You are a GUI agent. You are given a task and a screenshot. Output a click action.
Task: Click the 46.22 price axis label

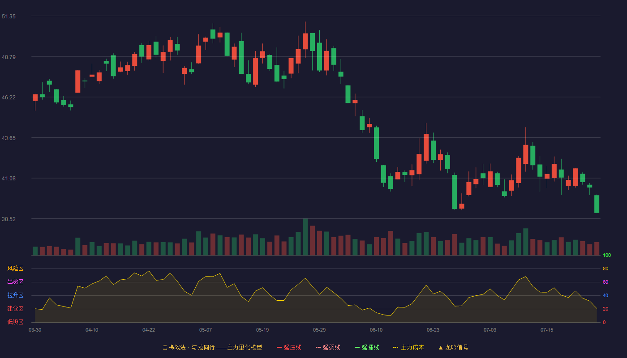click(x=9, y=97)
